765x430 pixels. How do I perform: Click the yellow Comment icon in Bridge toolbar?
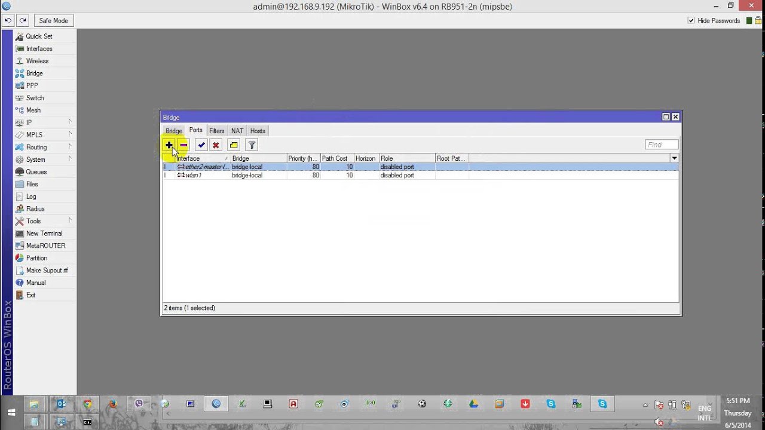[x=234, y=145]
